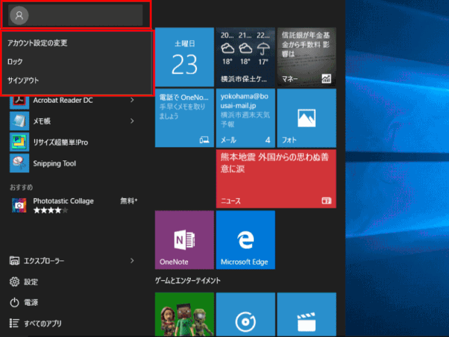Expand the Acrobat Reader DC jump list arrow
Screen dimensions: 449x337
pyautogui.click(x=132, y=100)
